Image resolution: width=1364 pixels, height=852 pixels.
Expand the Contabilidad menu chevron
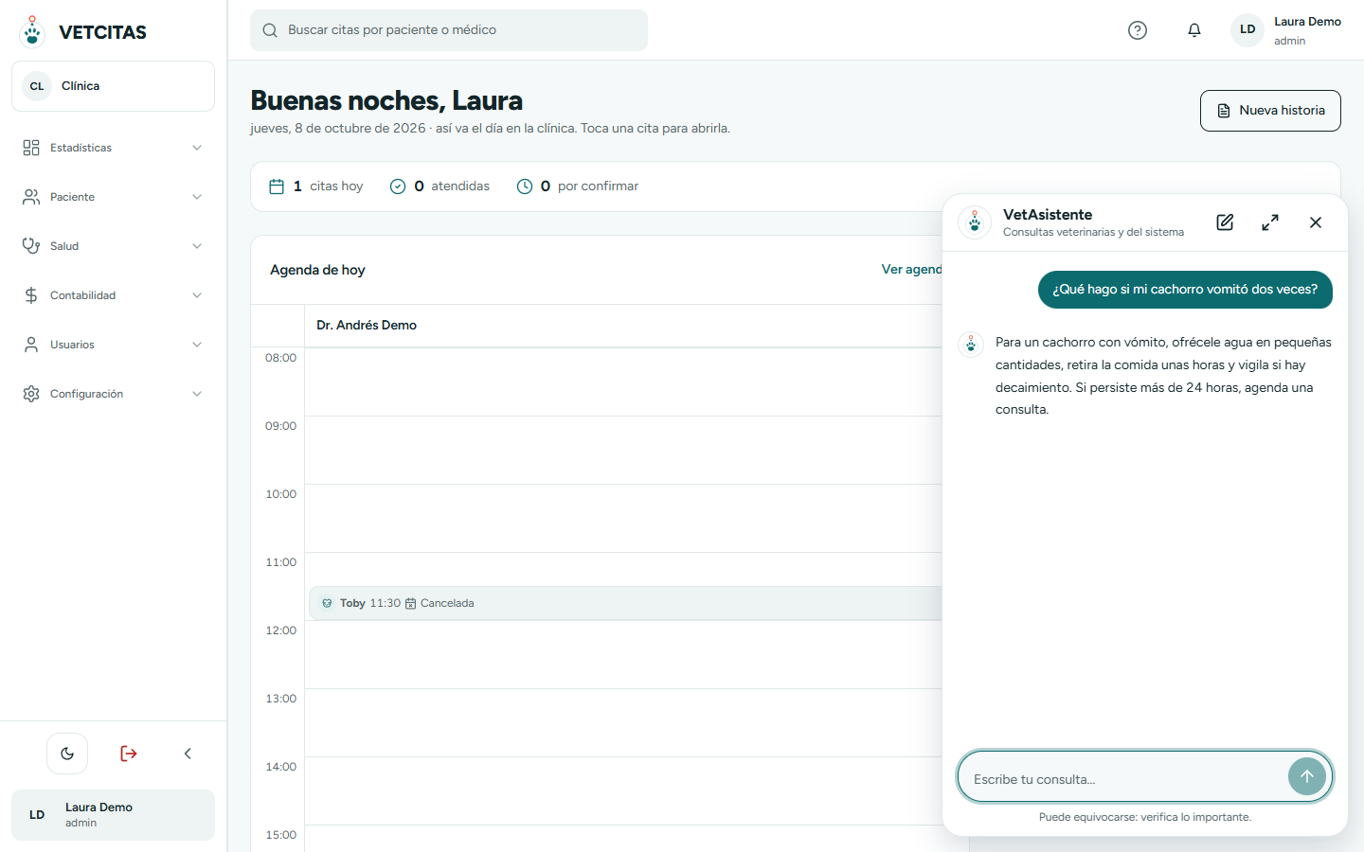click(197, 295)
